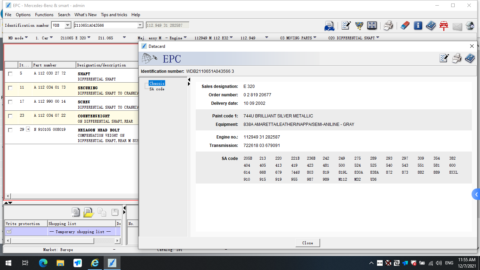Create a new shopping list document icon
Viewport: 480px width, 270px height.
pyautogui.click(x=76, y=212)
